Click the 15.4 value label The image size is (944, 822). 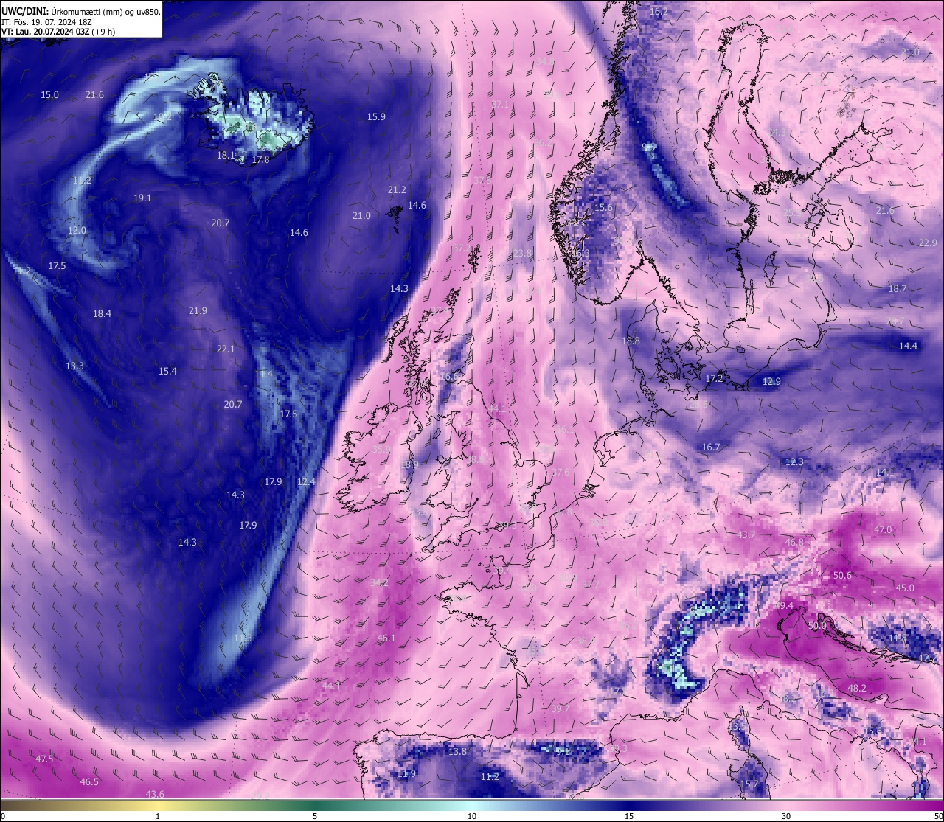click(x=167, y=372)
